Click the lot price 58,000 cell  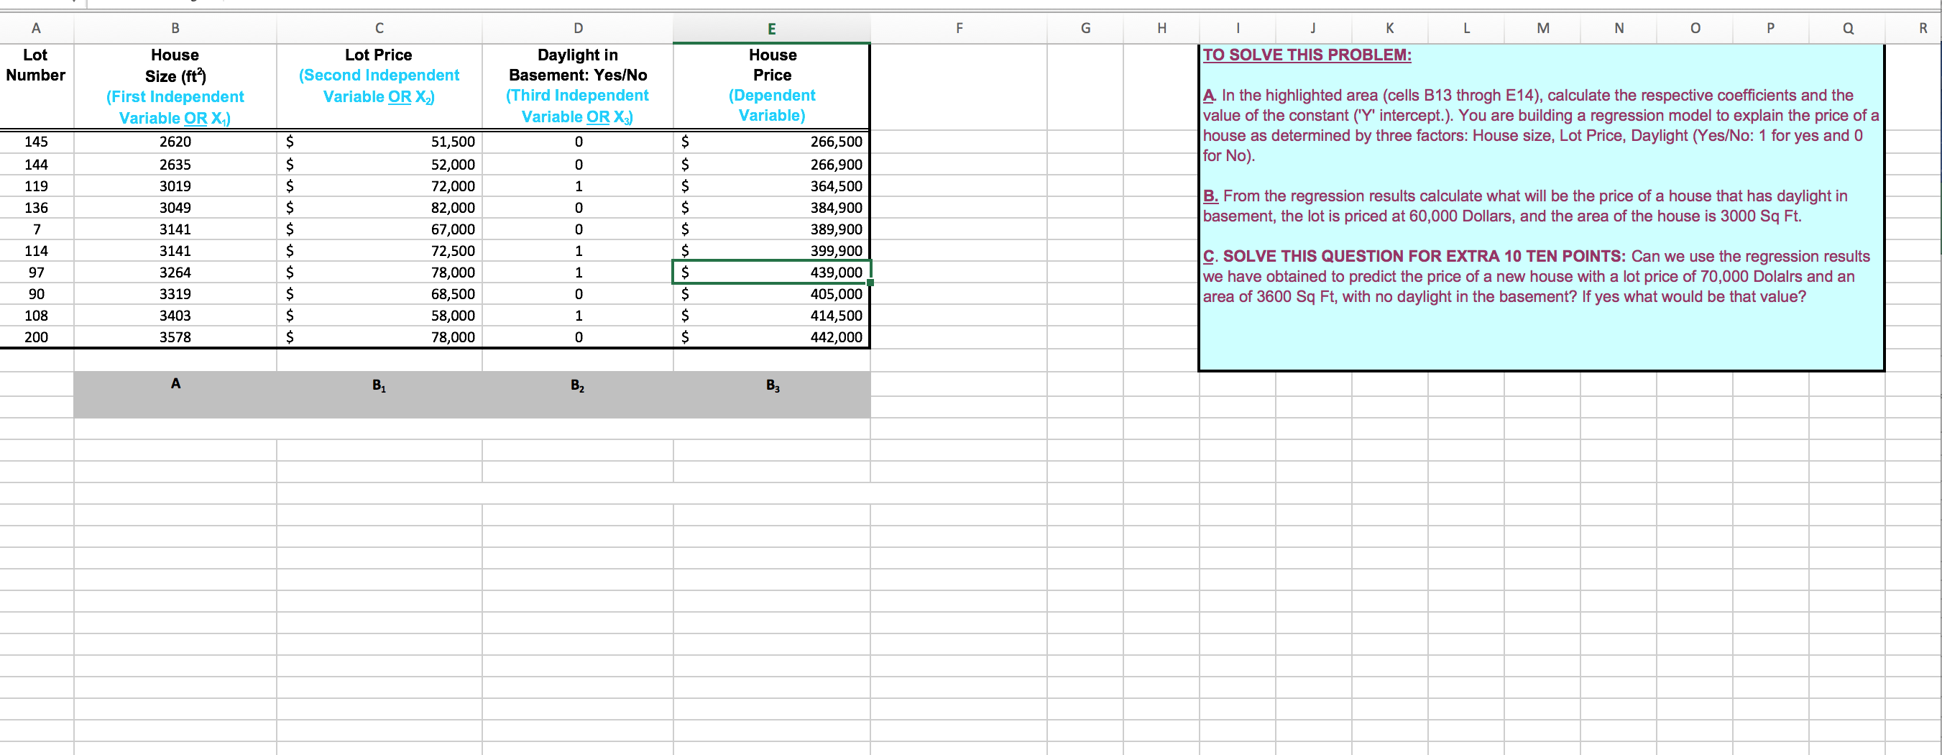click(x=379, y=315)
